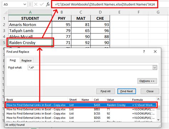
Task: Open the Name Box dropdown arrow
Action: tap(25, 5)
